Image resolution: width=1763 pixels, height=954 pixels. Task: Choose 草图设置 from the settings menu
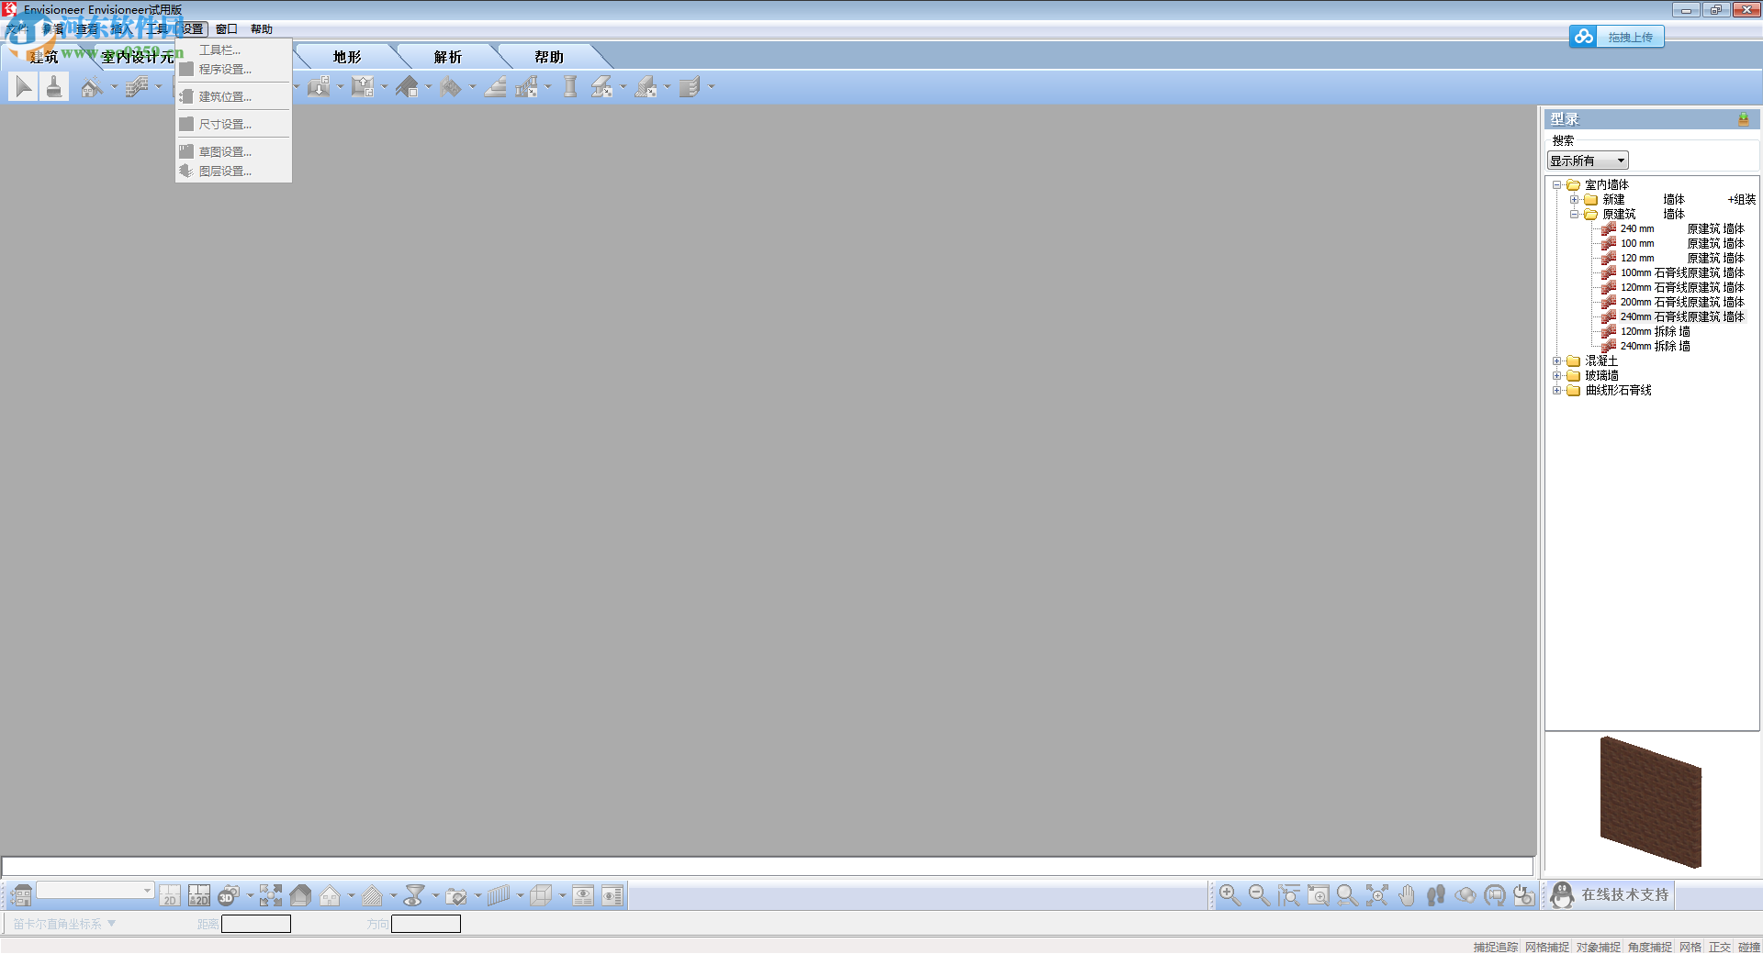point(233,152)
